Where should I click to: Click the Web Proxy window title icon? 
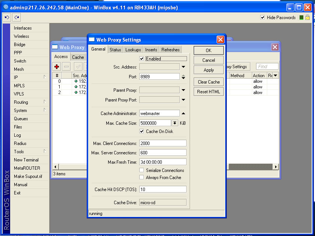[55, 47]
